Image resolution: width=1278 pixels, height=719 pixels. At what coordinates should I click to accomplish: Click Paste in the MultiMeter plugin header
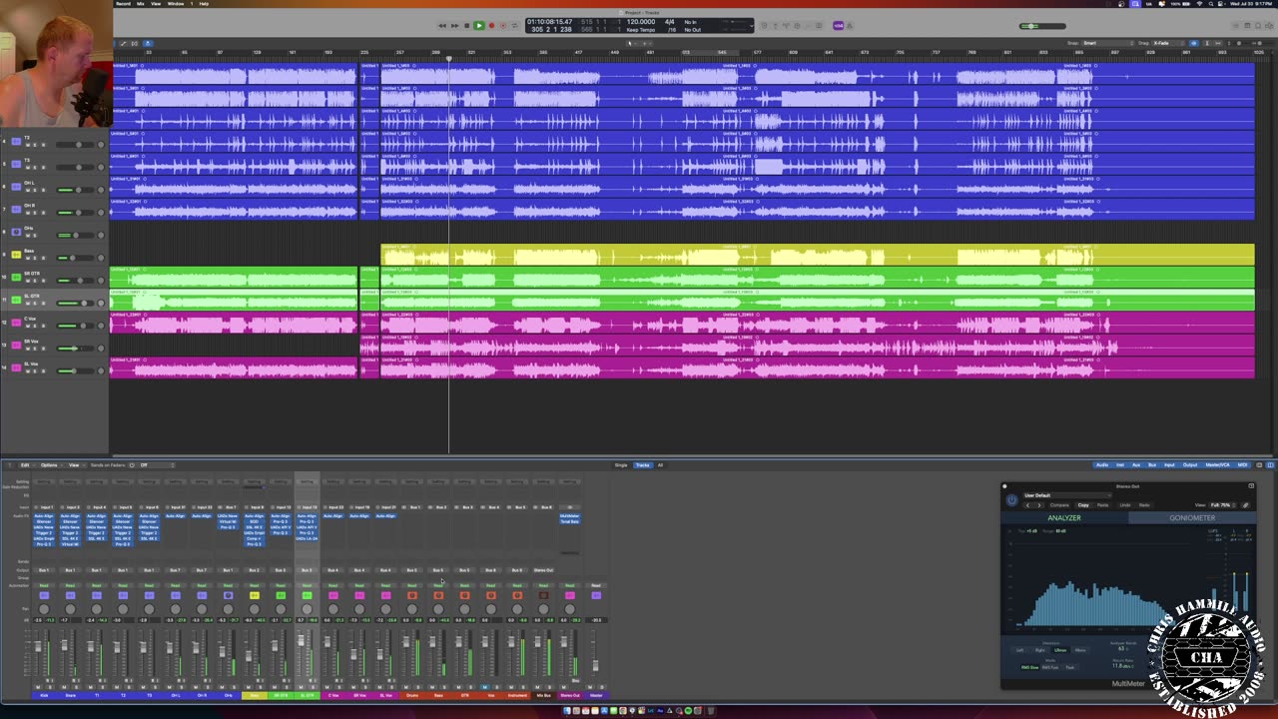click(1102, 505)
